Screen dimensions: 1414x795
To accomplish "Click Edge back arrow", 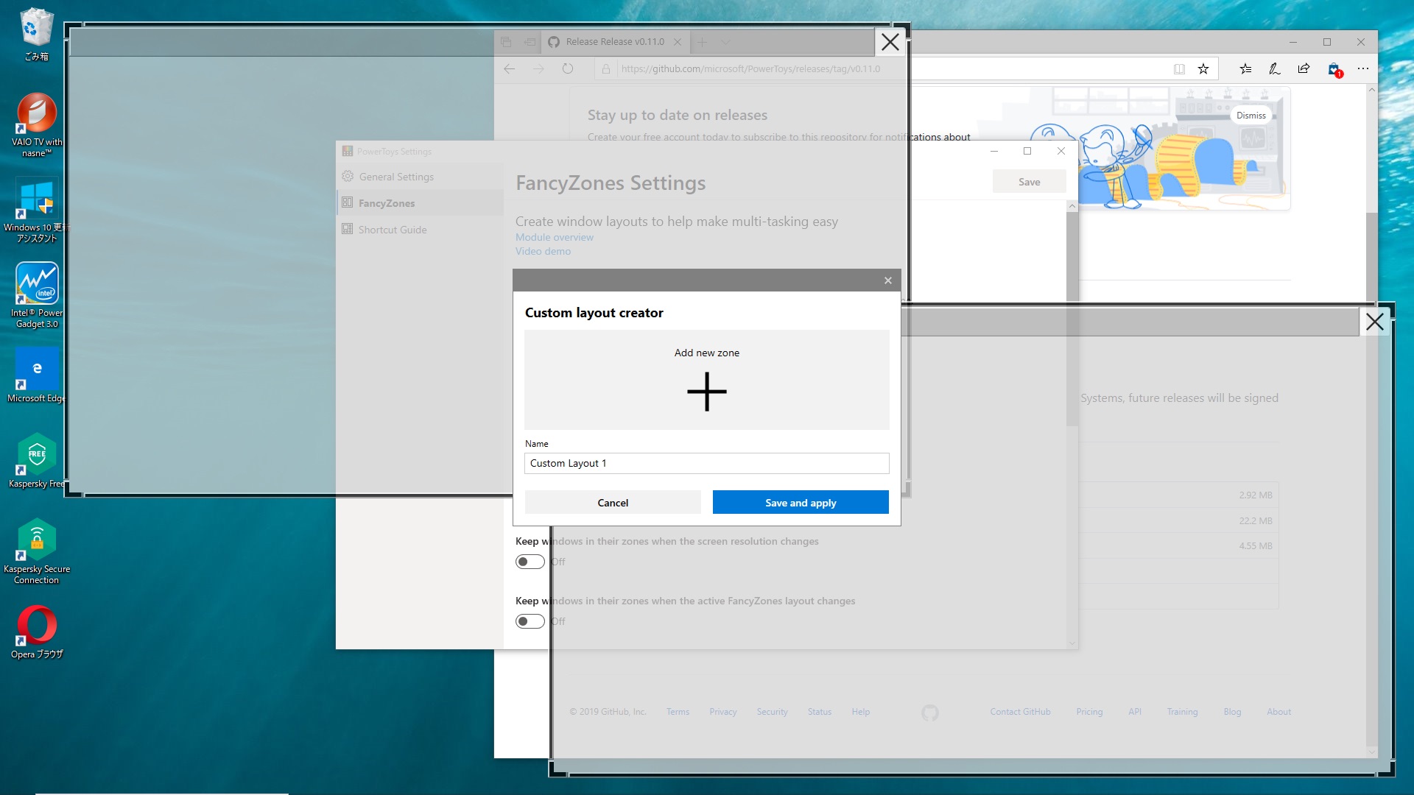I will pos(509,68).
